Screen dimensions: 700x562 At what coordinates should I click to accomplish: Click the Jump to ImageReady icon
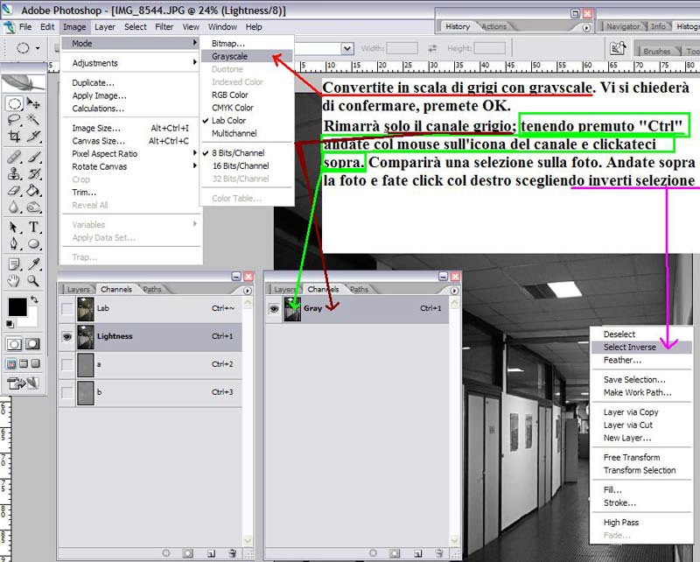pyautogui.click(x=24, y=383)
